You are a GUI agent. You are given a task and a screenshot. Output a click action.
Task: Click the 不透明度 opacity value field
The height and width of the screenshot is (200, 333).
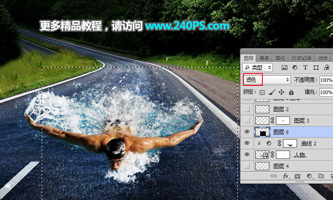pyautogui.click(x=326, y=80)
